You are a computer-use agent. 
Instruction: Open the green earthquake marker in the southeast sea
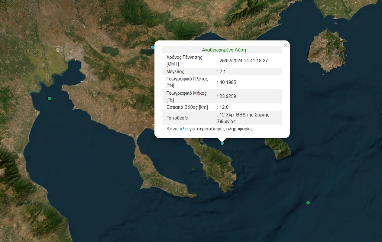[308, 203]
